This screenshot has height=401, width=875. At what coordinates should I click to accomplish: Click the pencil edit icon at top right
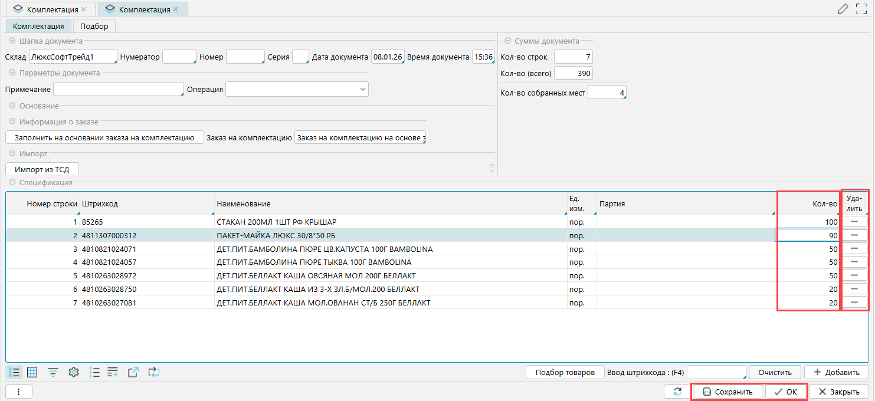coord(843,9)
